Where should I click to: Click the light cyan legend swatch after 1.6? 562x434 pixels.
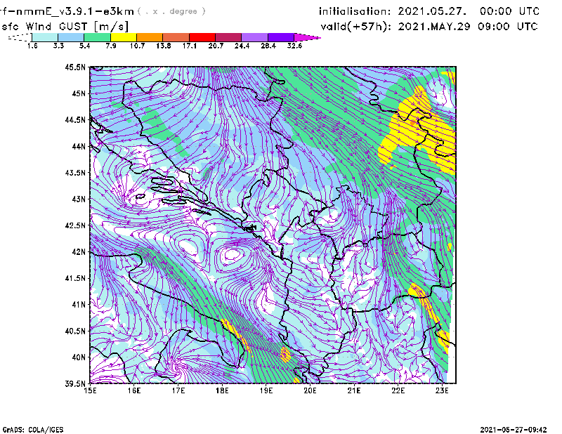click(x=45, y=37)
